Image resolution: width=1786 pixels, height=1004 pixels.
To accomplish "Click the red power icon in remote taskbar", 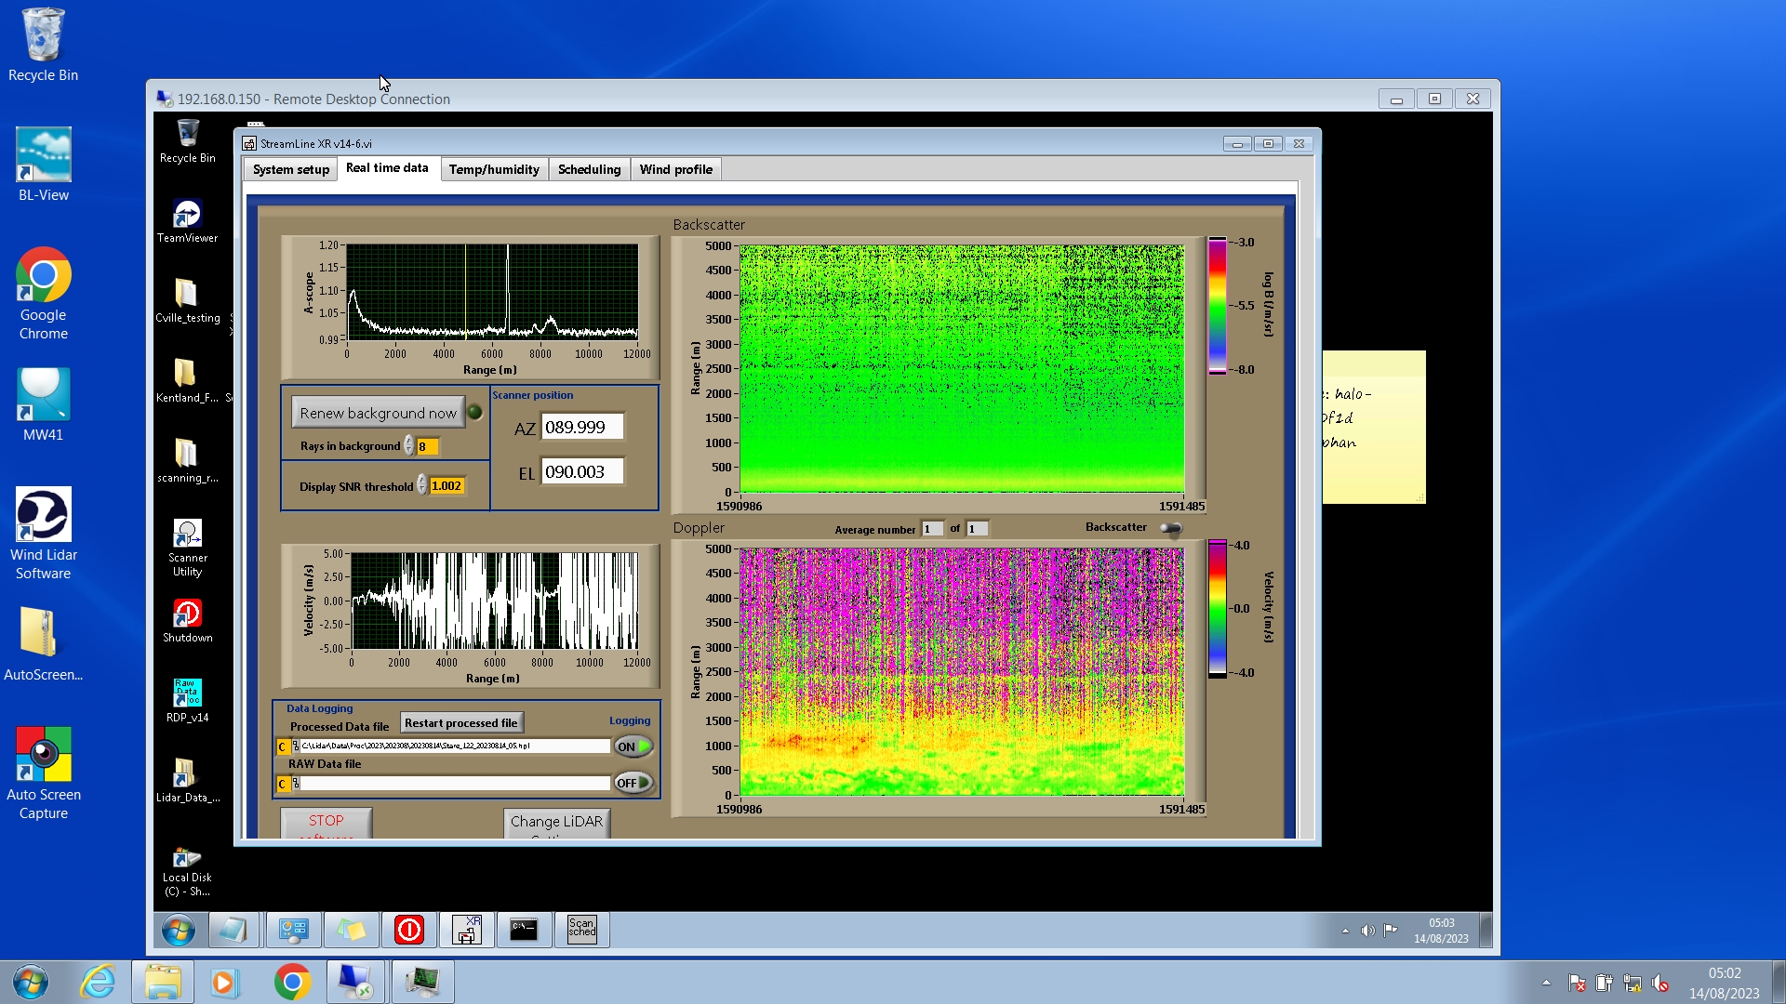I will [409, 929].
